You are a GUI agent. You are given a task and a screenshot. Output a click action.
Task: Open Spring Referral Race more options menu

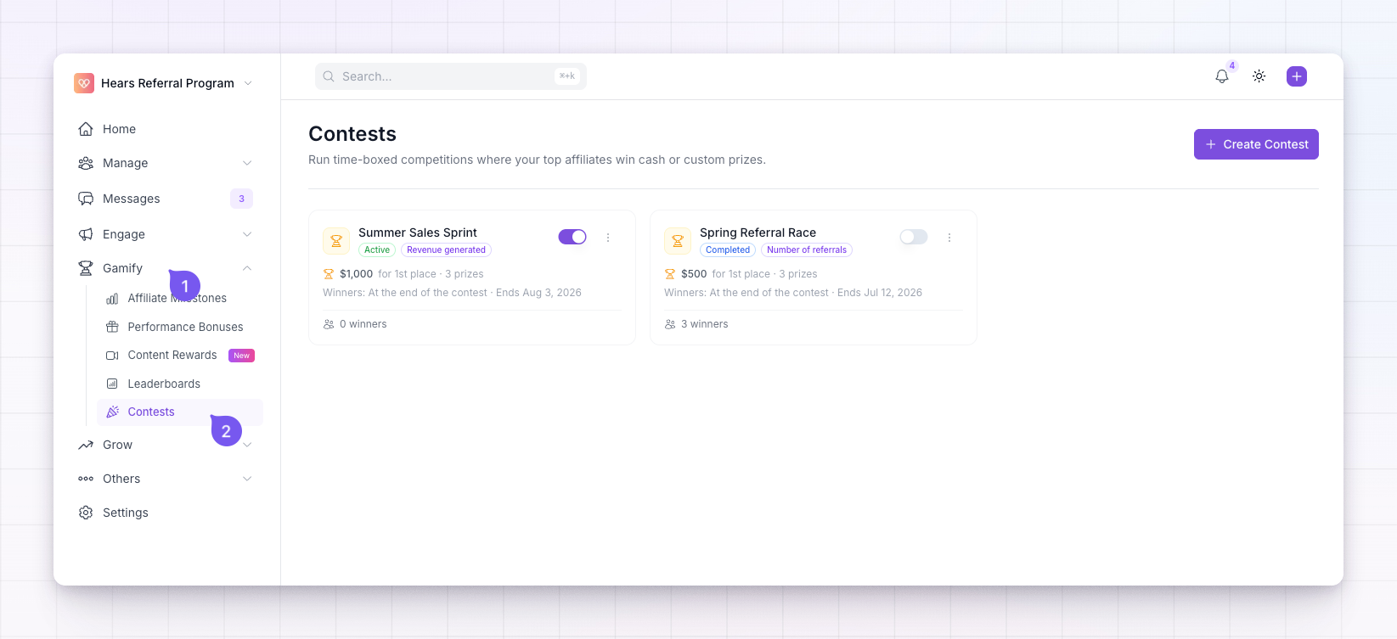click(949, 238)
